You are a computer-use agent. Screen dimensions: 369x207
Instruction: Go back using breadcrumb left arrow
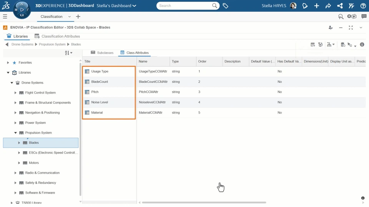pyautogui.click(x=7, y=44)
